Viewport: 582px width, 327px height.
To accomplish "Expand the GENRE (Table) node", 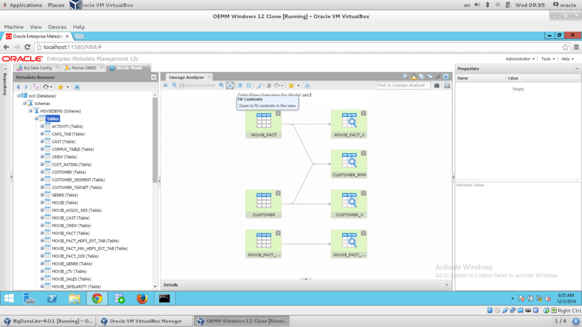I will click(42, 195).
